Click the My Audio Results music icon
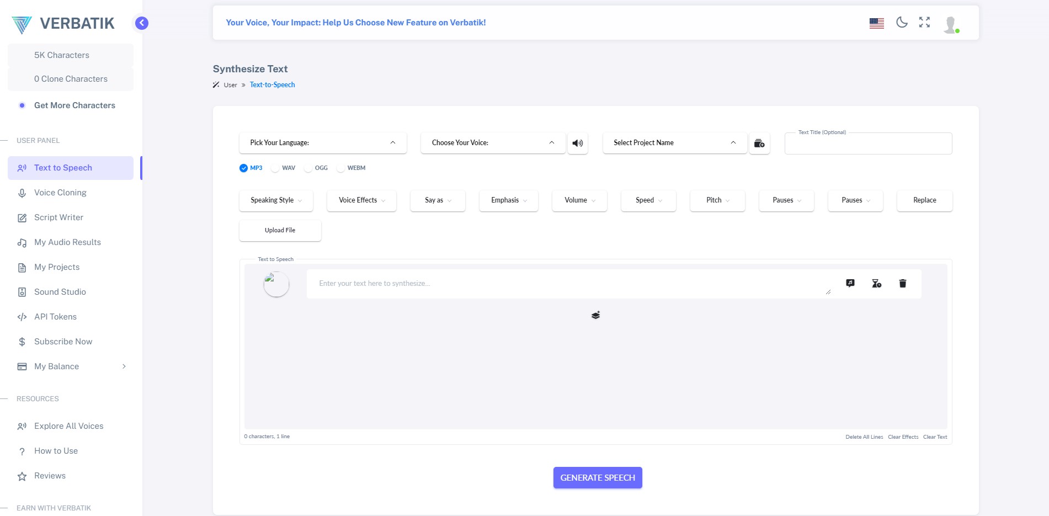Screen dimensions: 1049x516 click(22, 243)
